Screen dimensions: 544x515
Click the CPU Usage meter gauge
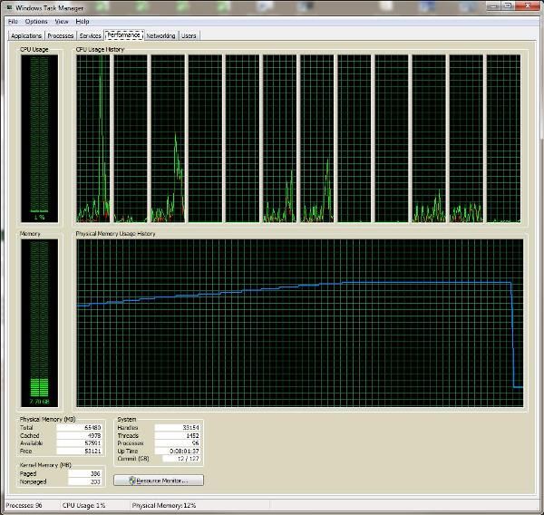40,139
